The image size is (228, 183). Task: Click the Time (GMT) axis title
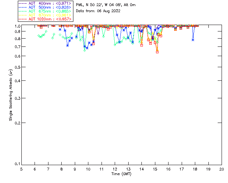tap(121, 174)
